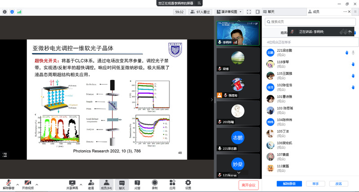Screen dimensions: 359x192
Task: Open the Q&A (问答) icon
Action: point(137,184)
